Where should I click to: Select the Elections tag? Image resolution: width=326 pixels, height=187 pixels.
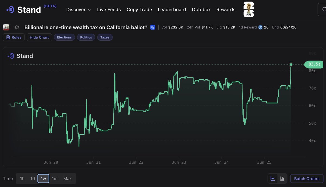coord(64,37)
